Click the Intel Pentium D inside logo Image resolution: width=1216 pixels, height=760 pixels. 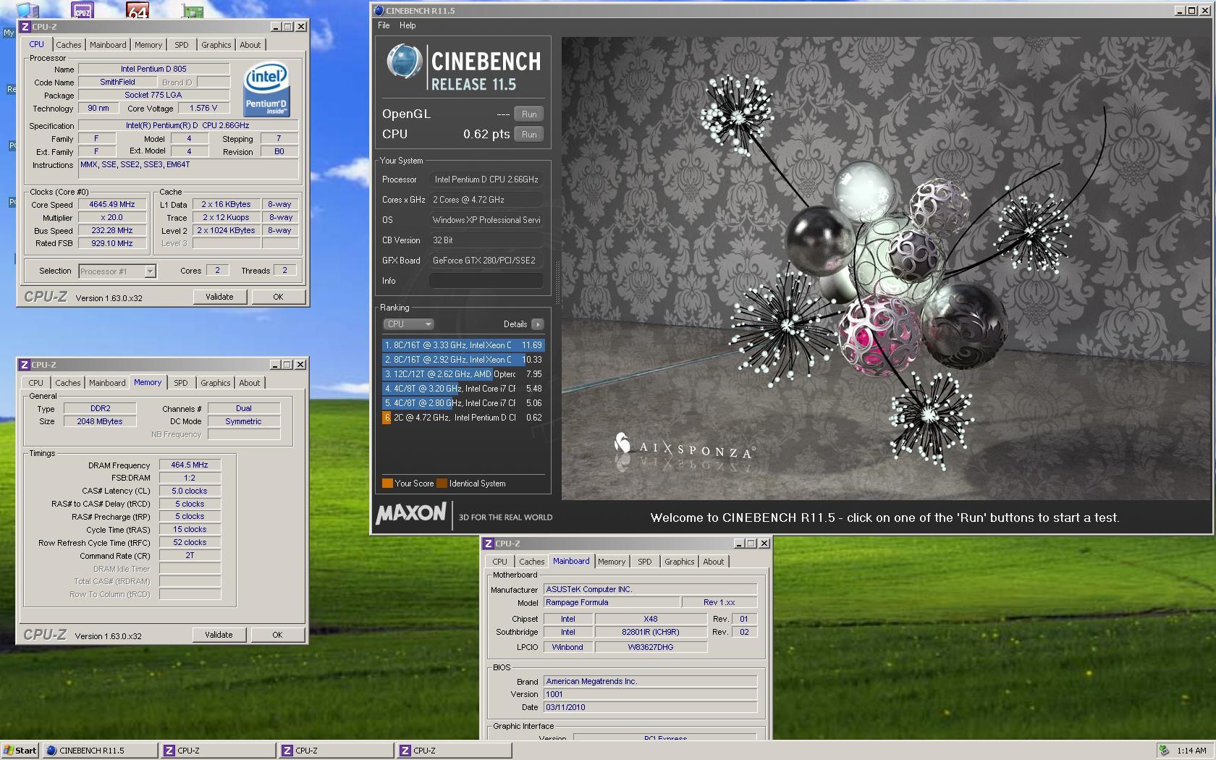[x=266, y=89]
